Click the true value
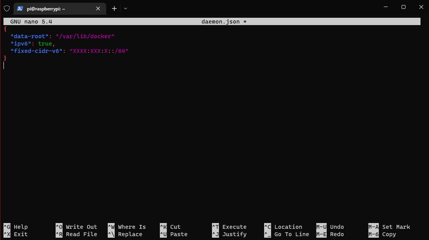The image size is (429, 240). 45,44
